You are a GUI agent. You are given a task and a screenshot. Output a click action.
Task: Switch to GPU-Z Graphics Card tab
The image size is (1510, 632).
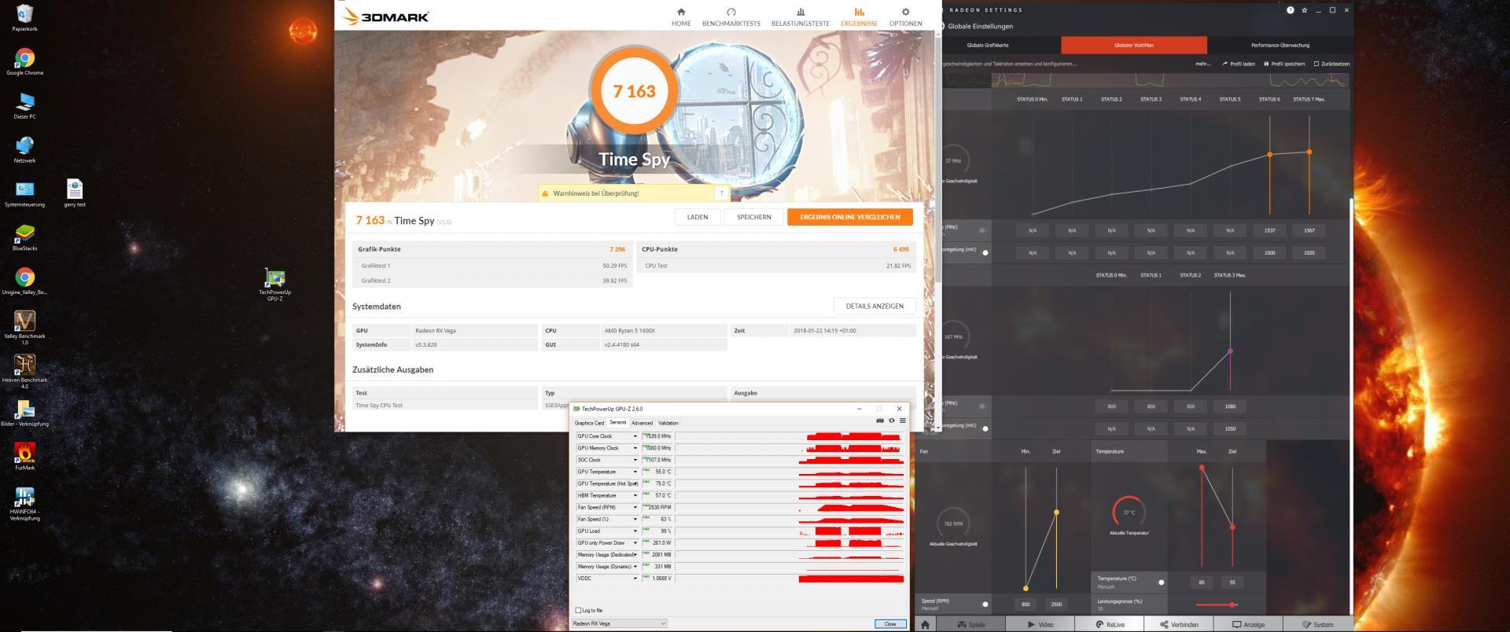[589, 423]
